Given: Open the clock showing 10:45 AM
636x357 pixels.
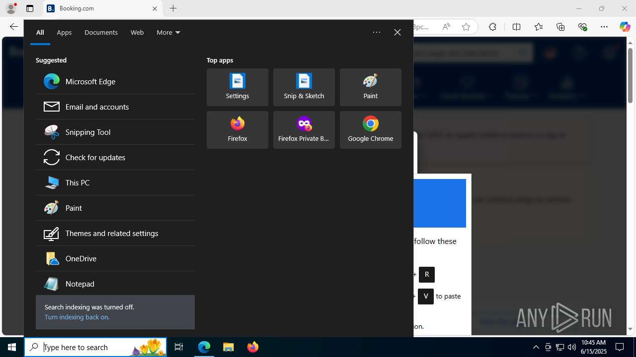Looking at the screenshot, I should [594, 347].
